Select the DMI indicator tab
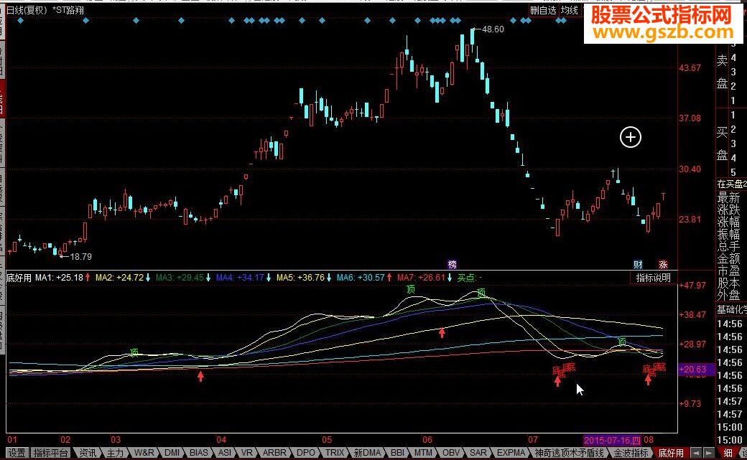Image resolution: width=747 pixels, height=460 pixels. (x=172, y=452)
